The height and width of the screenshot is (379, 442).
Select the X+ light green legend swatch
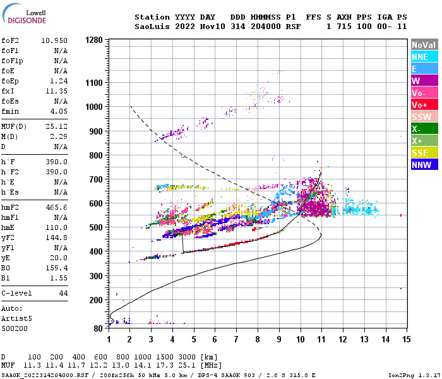click(x=424, y=141)
